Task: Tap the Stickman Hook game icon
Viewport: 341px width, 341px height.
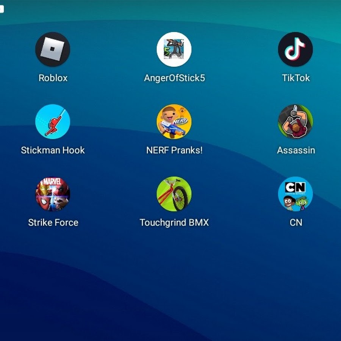Action: point(53,122)
